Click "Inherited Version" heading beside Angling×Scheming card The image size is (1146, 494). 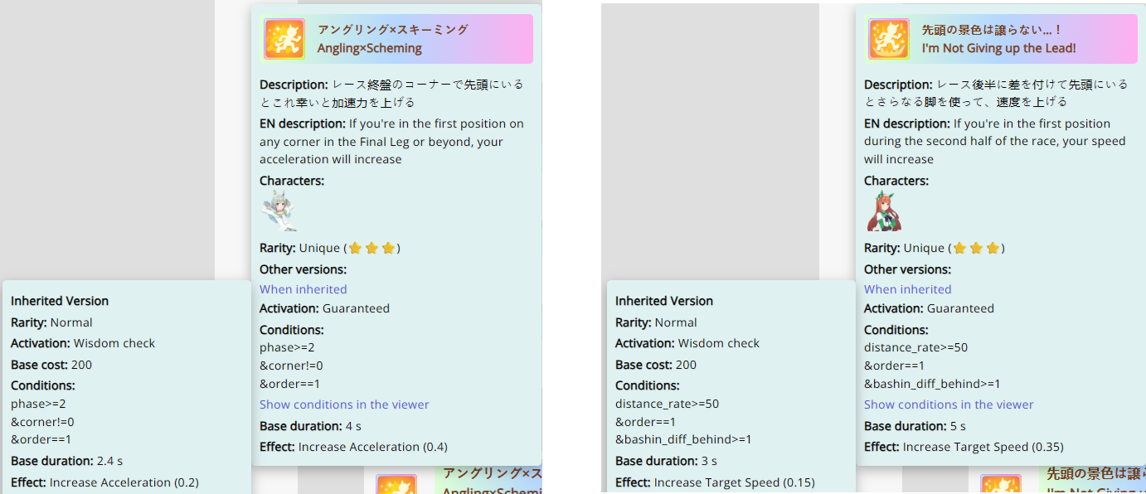pyautogui.click(x=60, y=301)
